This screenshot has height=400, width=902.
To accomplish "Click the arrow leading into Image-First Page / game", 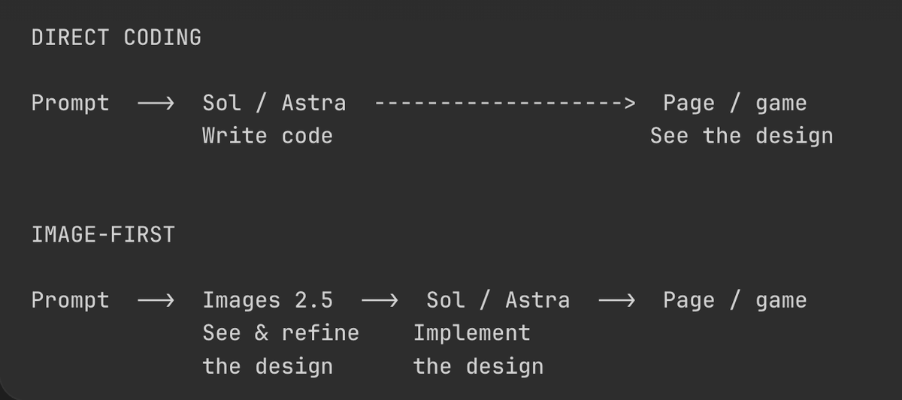I will pyautogui.click(x=617, y=301).
